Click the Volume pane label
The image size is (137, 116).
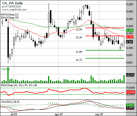[x=6, y=69]
